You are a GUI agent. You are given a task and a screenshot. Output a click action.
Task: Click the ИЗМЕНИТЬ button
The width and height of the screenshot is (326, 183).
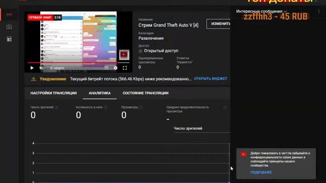click(219, 24)
